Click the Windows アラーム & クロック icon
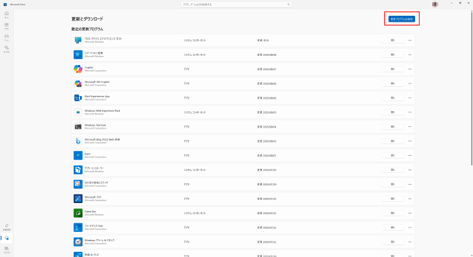This screenshot has height=257, width=473. pos(78,242)
